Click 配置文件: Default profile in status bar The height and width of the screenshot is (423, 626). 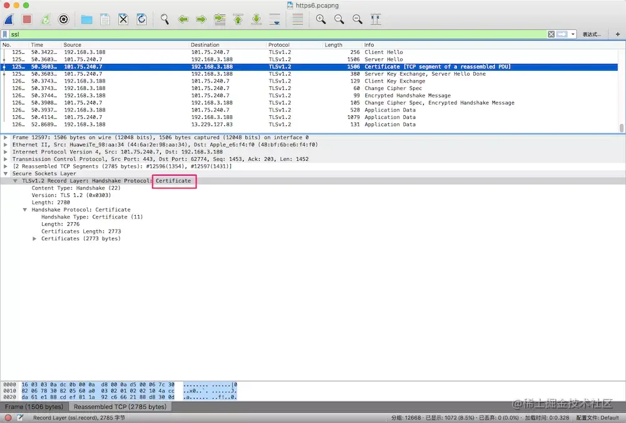597,418
